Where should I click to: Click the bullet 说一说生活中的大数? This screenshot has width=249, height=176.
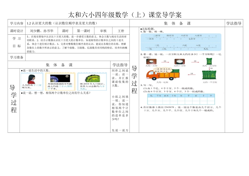pos(36,70)
